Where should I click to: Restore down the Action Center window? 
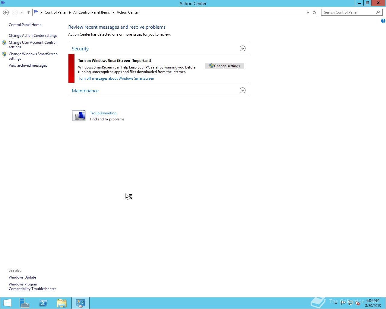367,3
